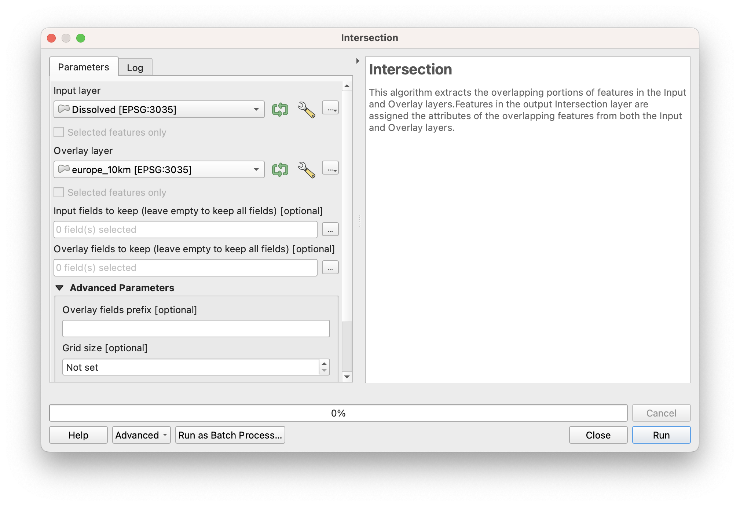Click iterate-over-layer icon beside Overlay layer

(280, 169)
